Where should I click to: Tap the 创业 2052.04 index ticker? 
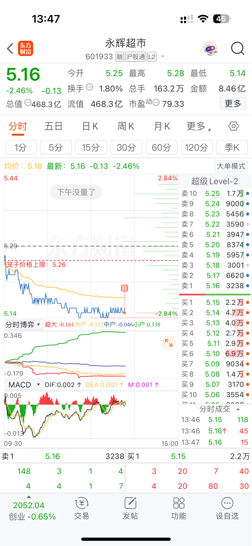(32, 511)
